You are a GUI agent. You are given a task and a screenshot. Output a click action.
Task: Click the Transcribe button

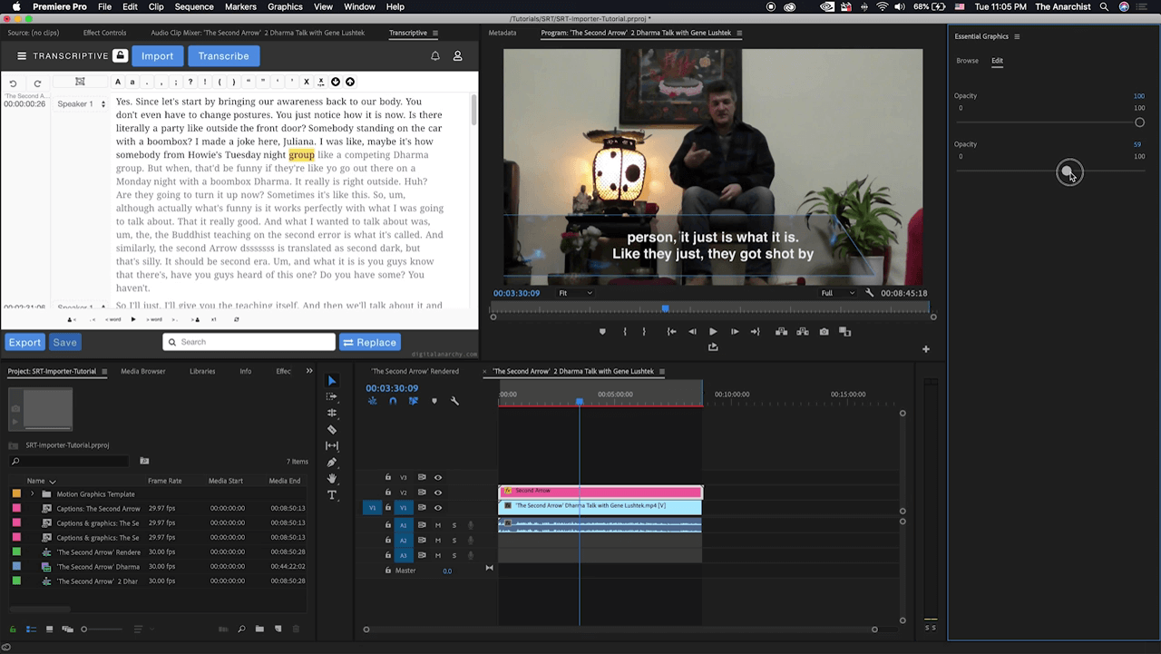(223, 56)
